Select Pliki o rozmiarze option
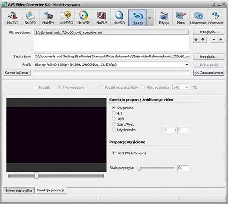This screenshot has width=228, height=204. (x=143, y=87)
